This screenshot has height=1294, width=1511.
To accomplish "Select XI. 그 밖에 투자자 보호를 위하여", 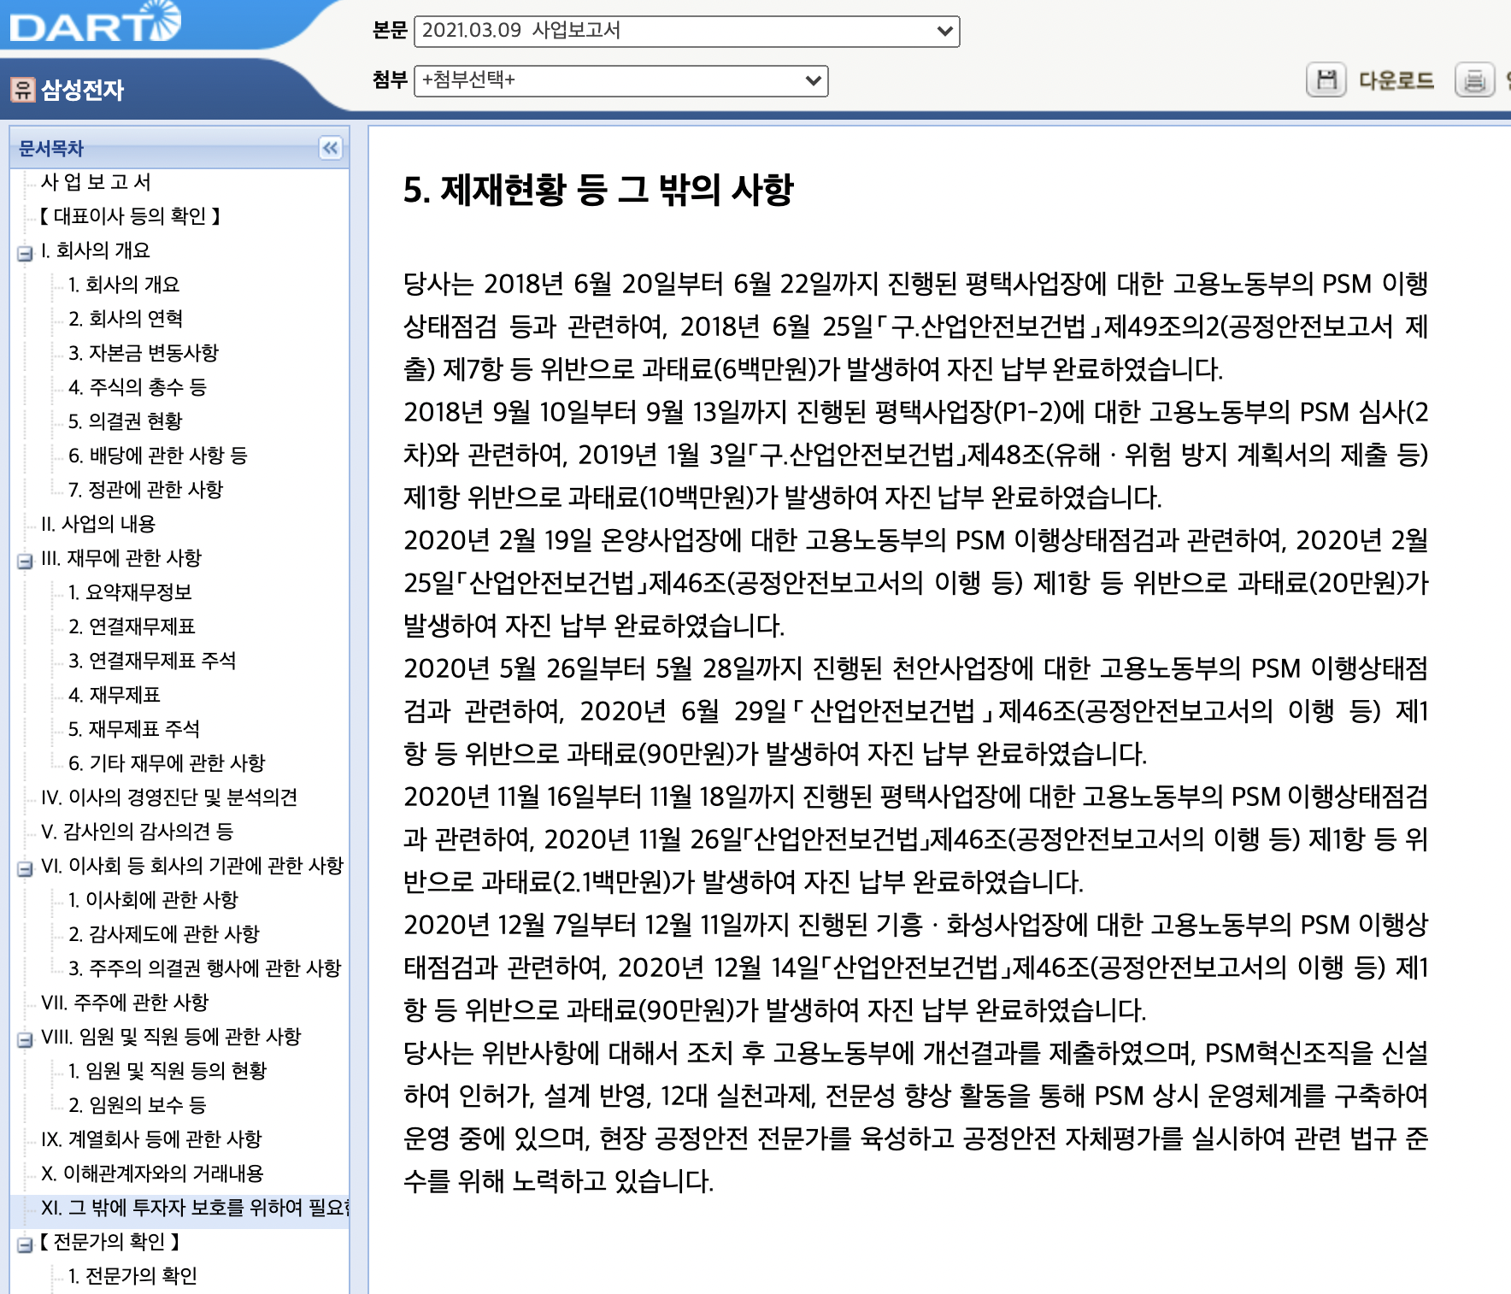I will tap(195, 1208).
